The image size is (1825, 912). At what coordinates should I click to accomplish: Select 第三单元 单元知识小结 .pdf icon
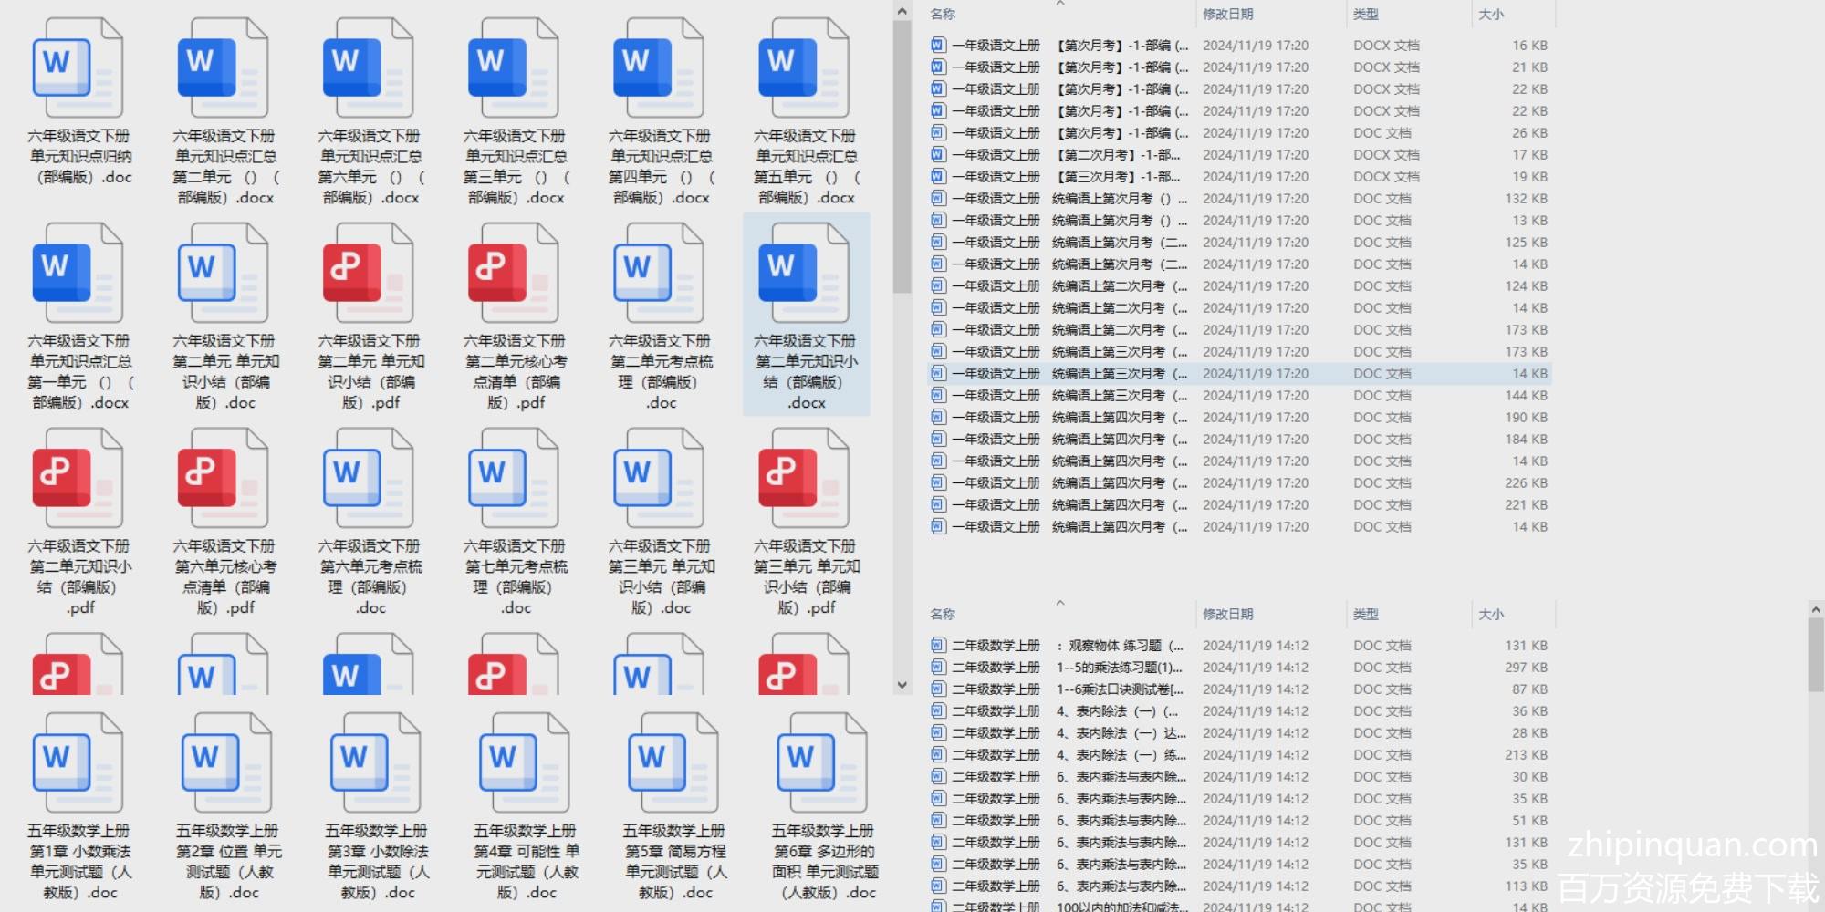click(x=804, y=479)
